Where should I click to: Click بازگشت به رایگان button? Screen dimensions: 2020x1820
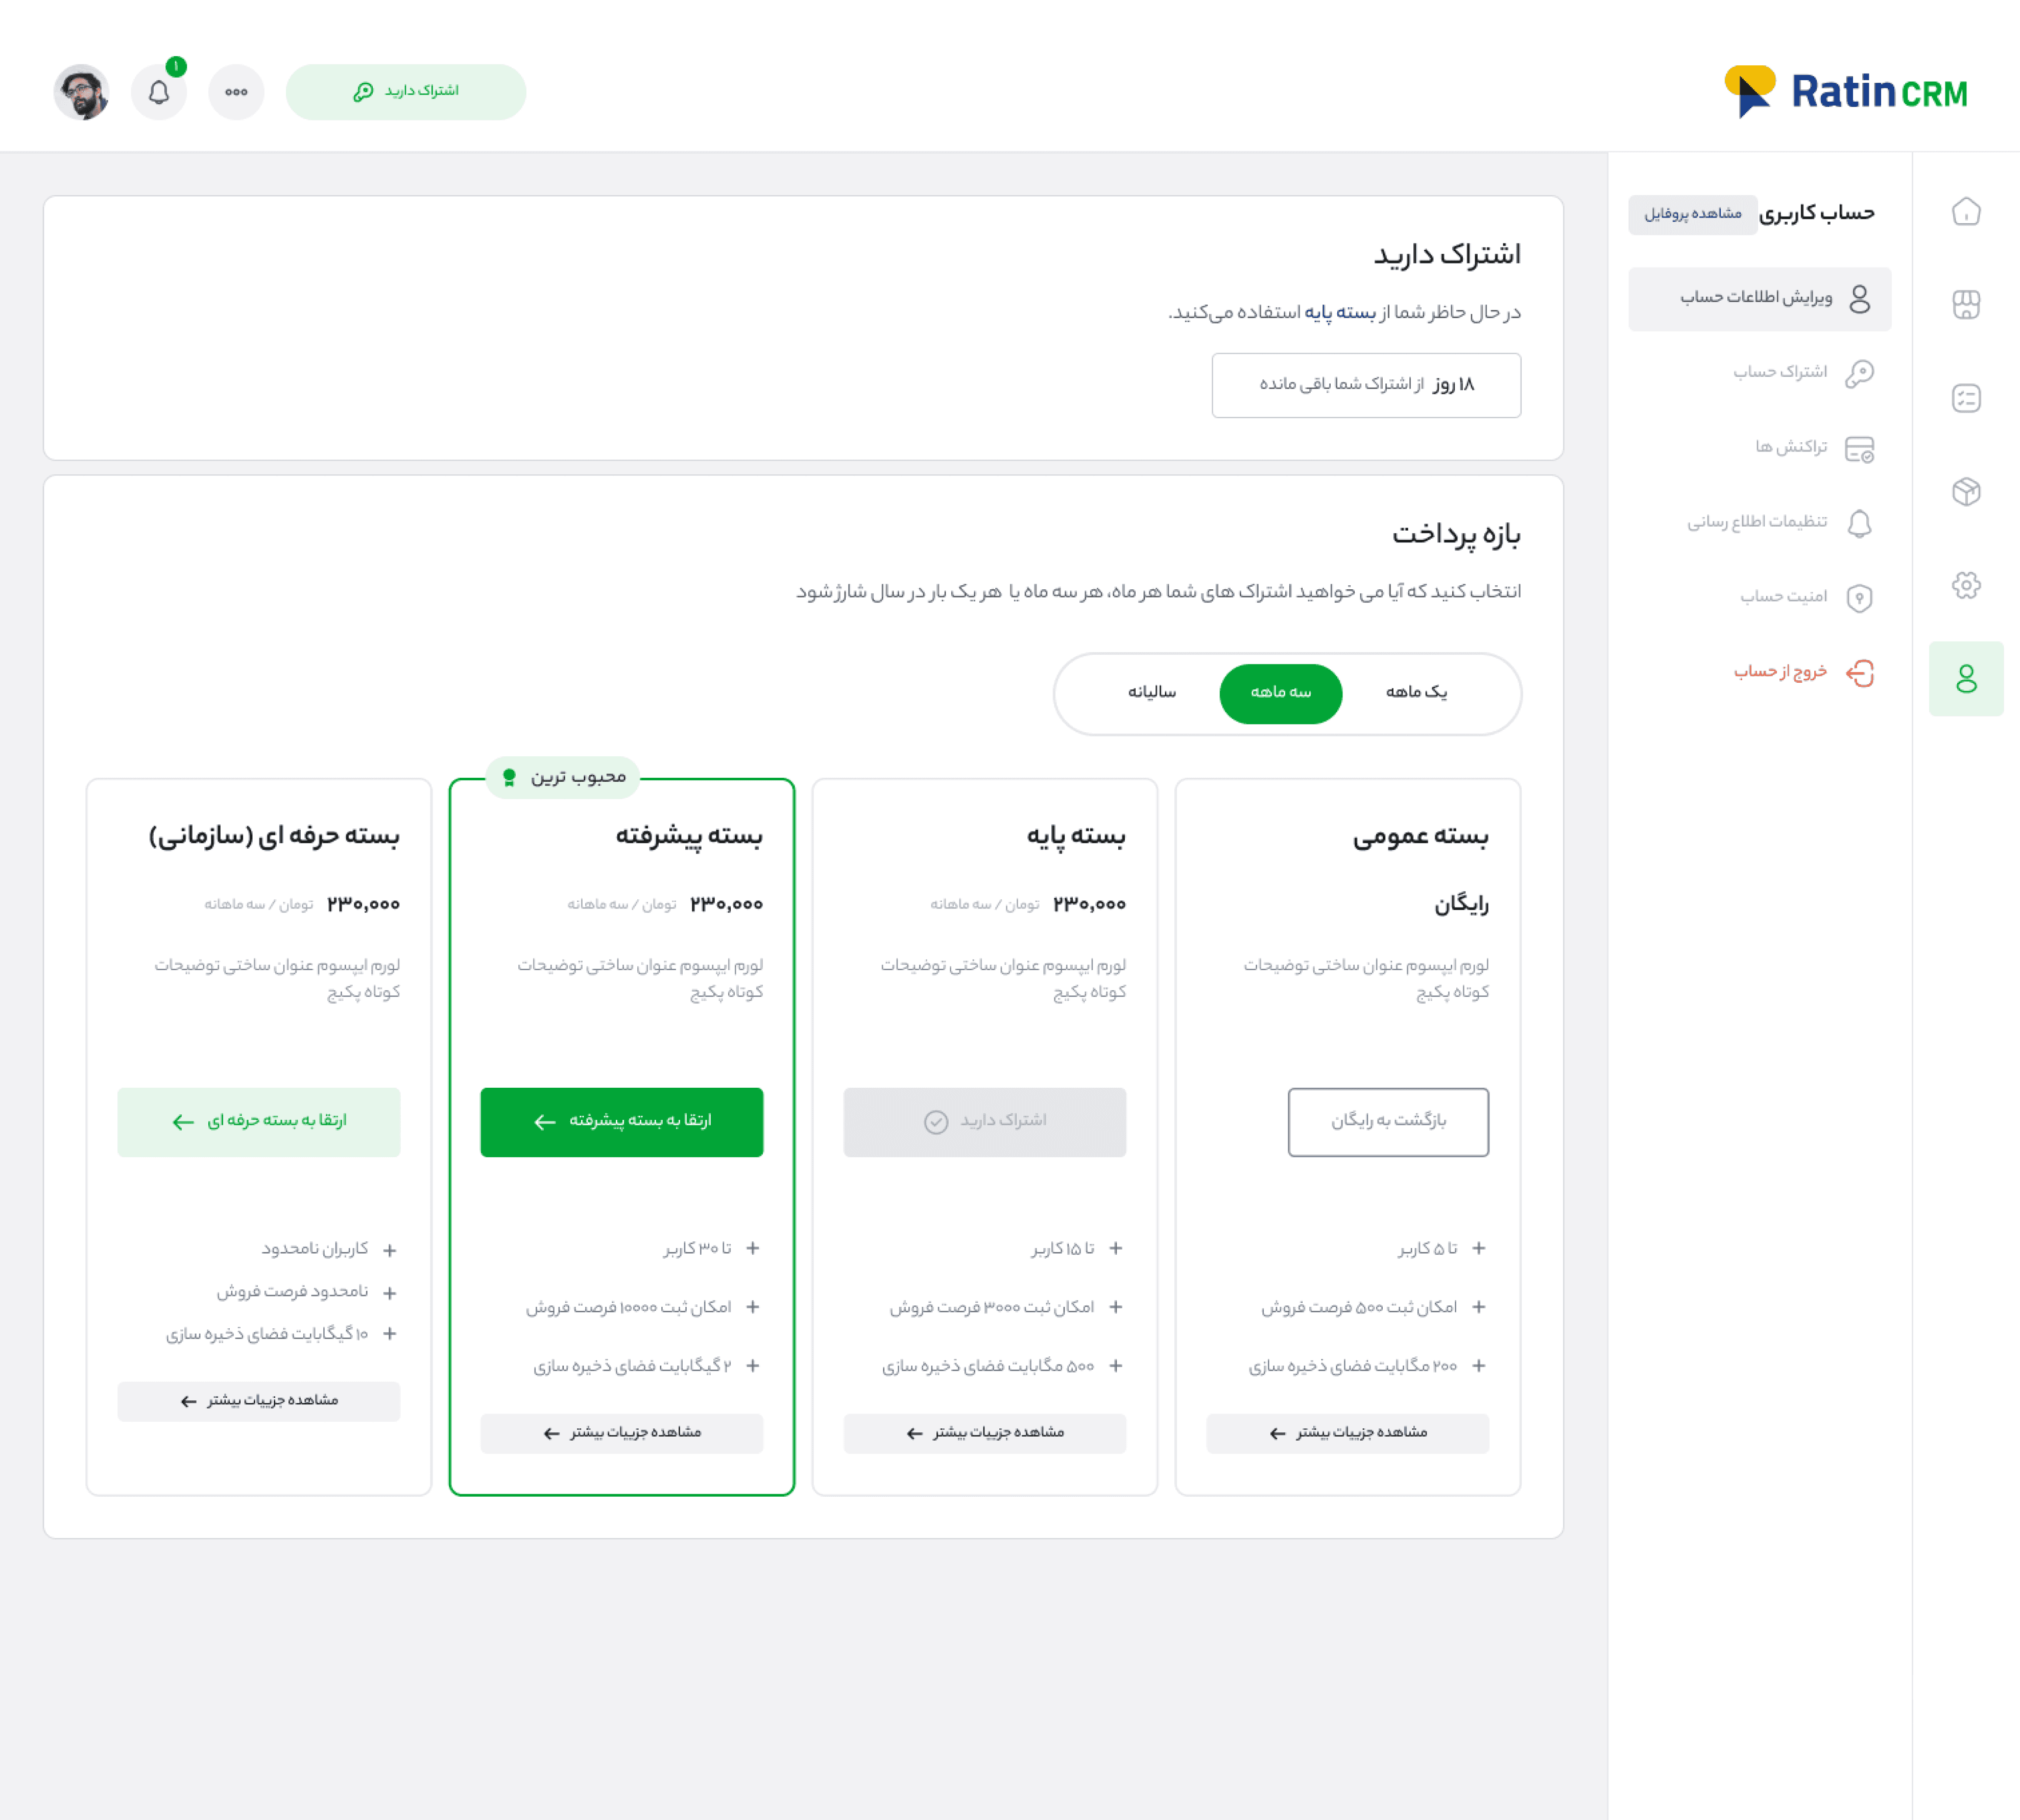[x=1388, y=1121]
